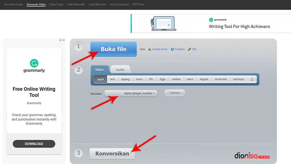Viewport: 291px width, 167px height.
Task: Click the Dropbox icon
Action: pyautogui.click(x=172, y=49)
